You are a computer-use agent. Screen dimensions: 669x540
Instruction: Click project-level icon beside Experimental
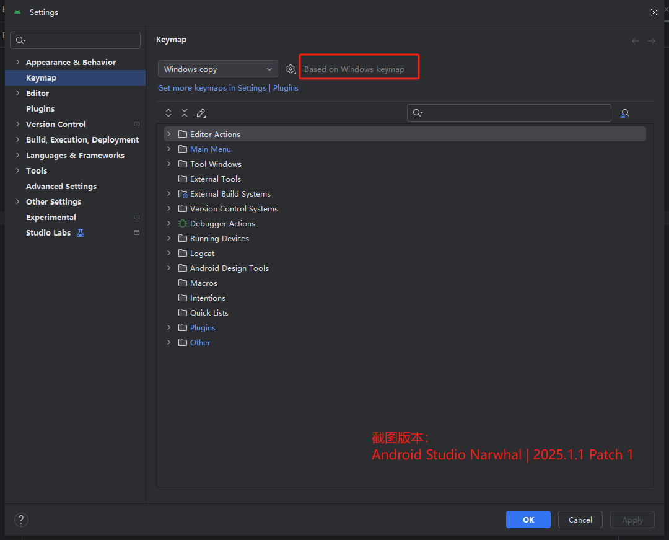click(136, 217)
